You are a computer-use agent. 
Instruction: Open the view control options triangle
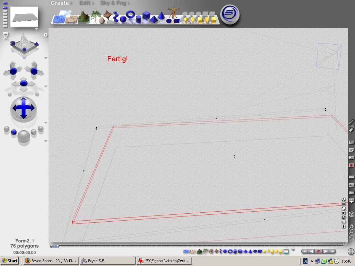pyautogui.click(x=46, y=58)
